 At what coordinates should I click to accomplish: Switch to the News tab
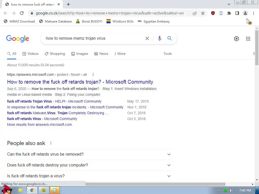[x=101, y=54]
